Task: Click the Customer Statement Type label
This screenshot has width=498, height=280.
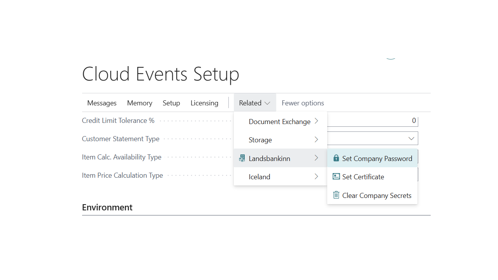Action: click(x=121, y=139)
